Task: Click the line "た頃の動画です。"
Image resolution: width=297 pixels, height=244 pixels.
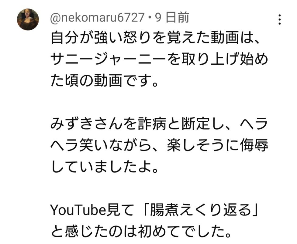Action: click(x=104, y=81)
